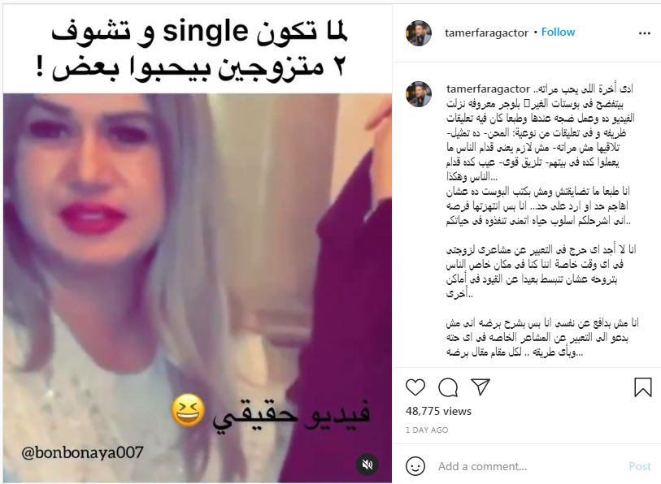
Task: Follow tamerfaragactor
Action: pos(558,32)
